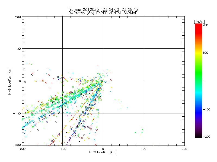Viewport: 217px width, 162px height.
Task: Click the plot origin where the zero gridlines cross
Action: coord(103,81)
